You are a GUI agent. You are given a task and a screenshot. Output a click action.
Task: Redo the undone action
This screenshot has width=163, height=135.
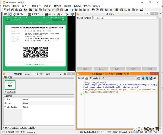click(x=53, y=10)
